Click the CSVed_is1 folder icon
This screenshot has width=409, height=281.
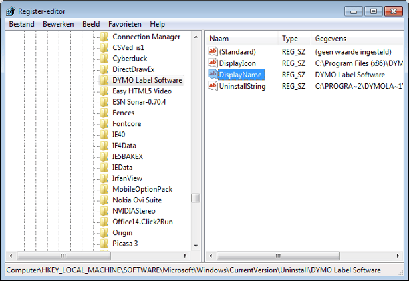[x=104, y=47]
